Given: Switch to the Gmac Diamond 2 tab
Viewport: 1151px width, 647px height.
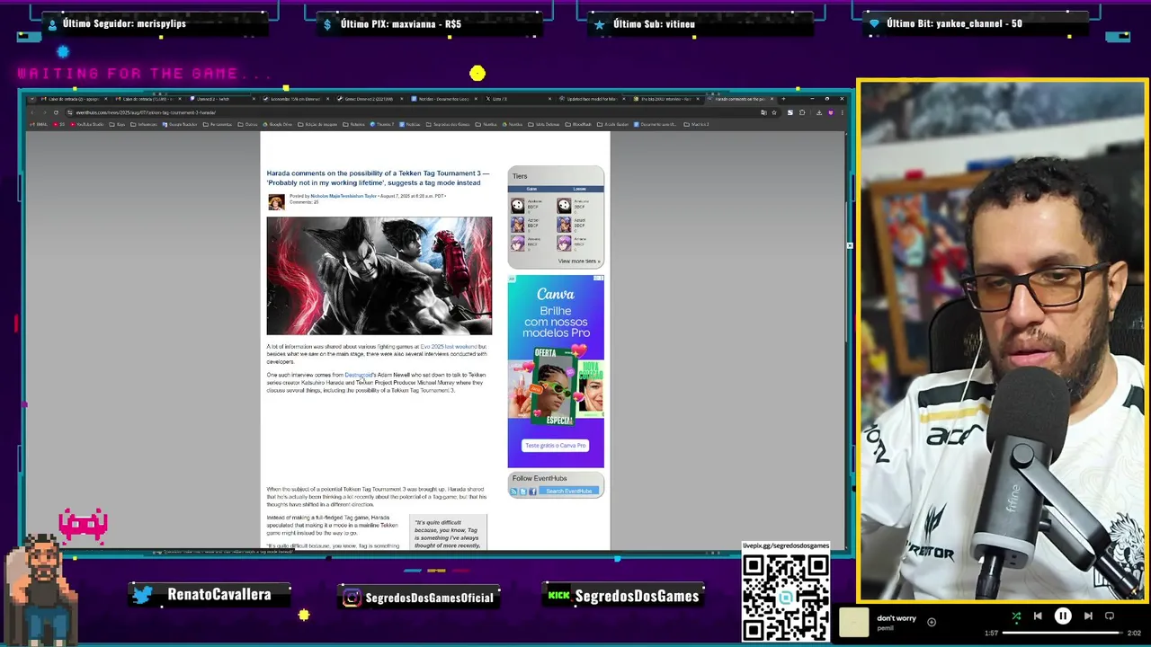Looking at the screenshot, I should [370, 99].
